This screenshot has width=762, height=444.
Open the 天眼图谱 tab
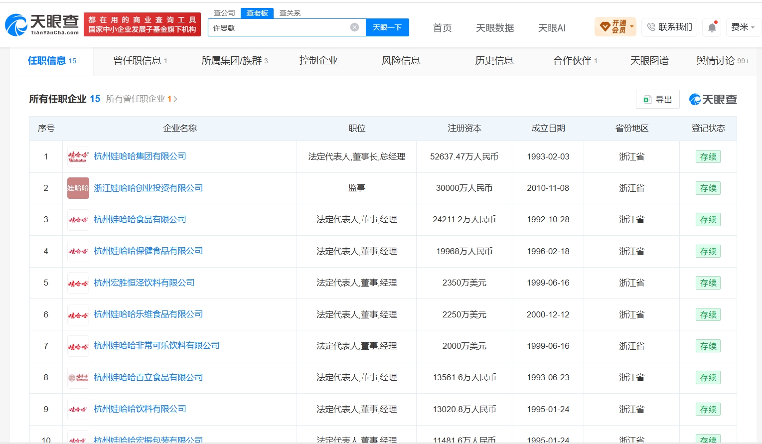coord(649,61)
